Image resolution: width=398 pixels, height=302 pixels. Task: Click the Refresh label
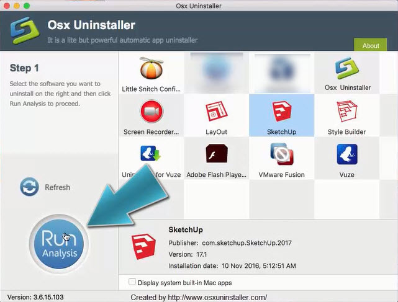click(x=58, y=187)
